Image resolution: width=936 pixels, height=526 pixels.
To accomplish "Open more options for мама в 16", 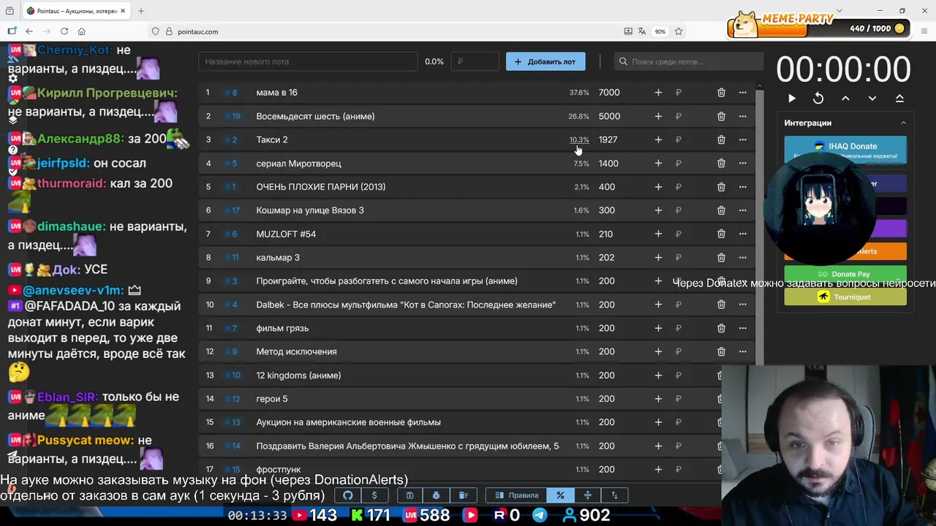I will [x=742, y=93].
